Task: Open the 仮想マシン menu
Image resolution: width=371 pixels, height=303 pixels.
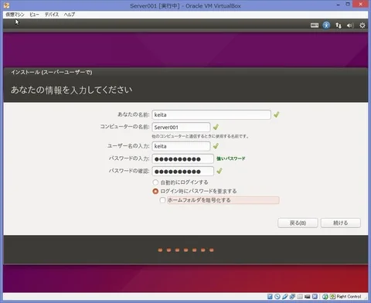Action: 15,15
